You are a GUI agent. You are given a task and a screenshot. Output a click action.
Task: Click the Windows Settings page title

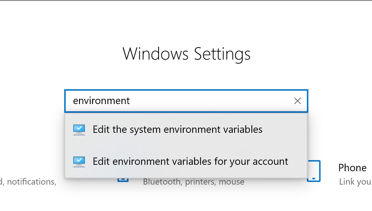point(186,54)
